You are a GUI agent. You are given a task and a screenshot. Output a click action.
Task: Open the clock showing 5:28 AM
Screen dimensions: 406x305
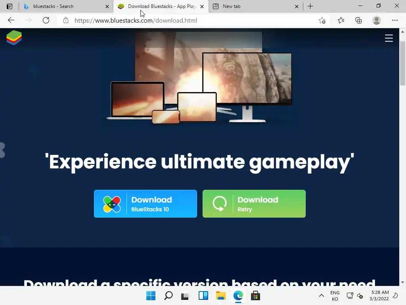tap(379, 295)
